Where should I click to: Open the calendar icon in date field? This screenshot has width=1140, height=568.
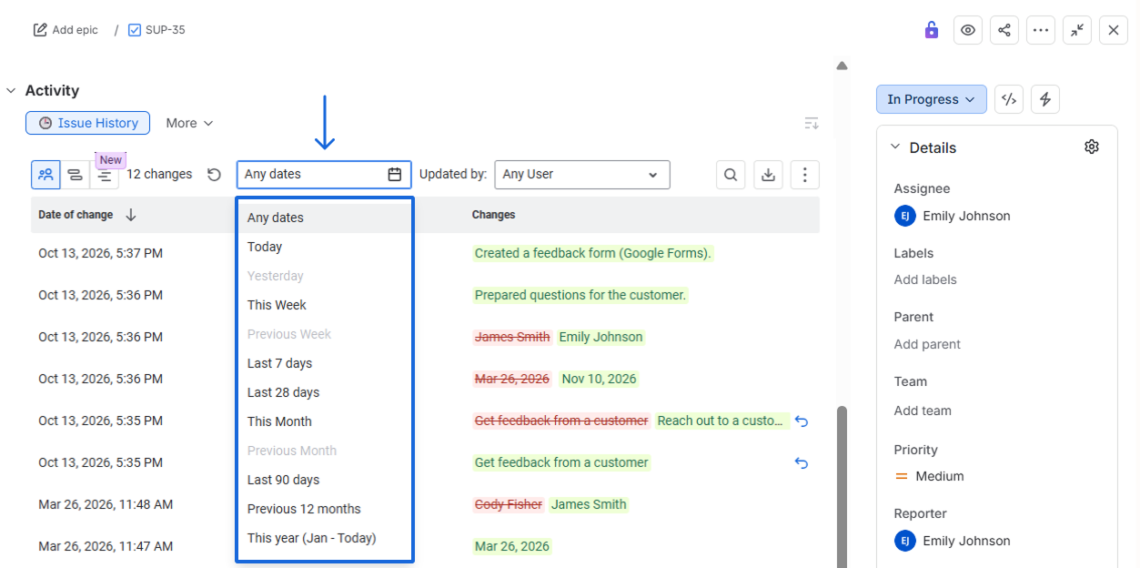(395, 174)
